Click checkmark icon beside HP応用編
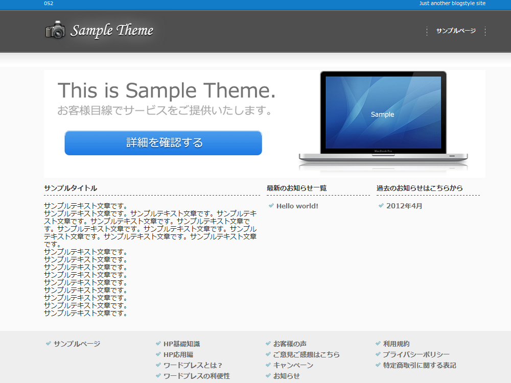The image size is (511, 383). coord(158,354)
